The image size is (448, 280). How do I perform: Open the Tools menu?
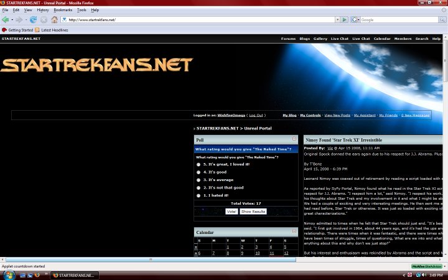tap(82, 10)
